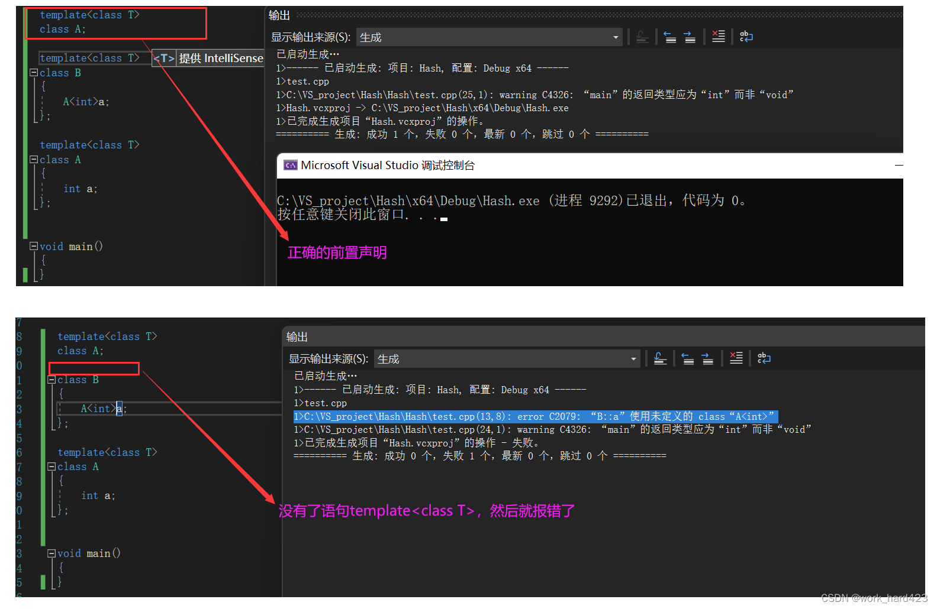Click 'class A;' forward declaration inside the red box
Viewport: 937px width, 609px height.
click(63, 29)
